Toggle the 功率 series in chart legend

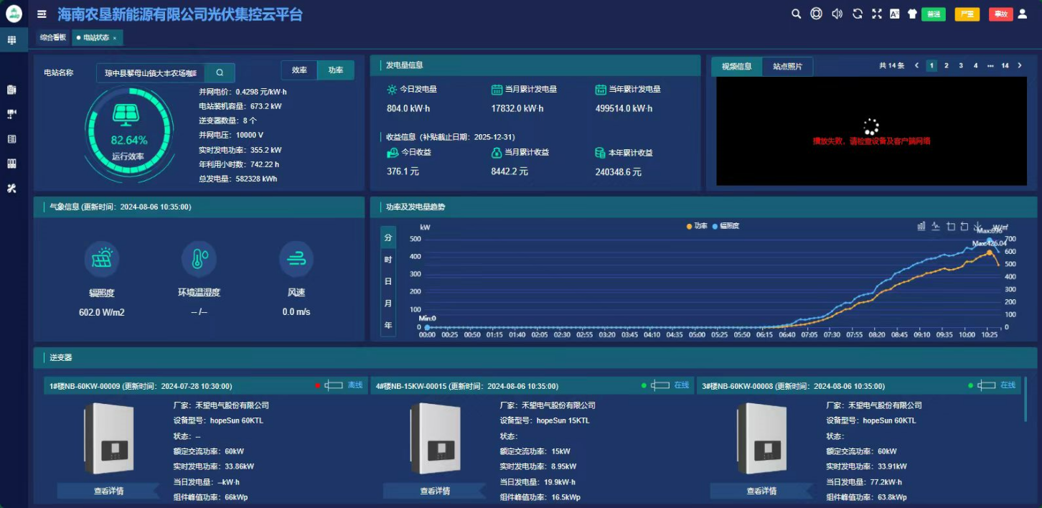click(697, 226)
